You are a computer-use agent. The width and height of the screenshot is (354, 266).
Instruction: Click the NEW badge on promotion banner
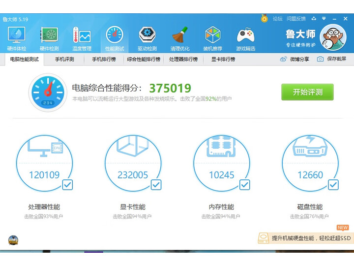(343, 228)
